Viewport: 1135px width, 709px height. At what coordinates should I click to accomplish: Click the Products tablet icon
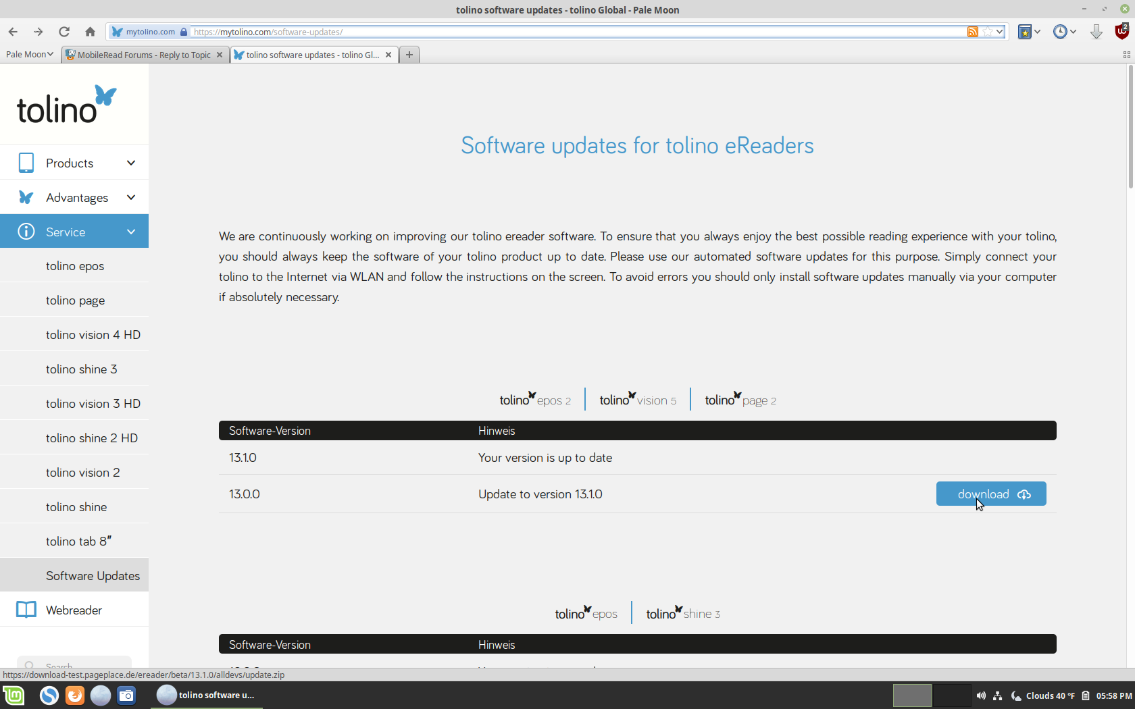[26, 163]
